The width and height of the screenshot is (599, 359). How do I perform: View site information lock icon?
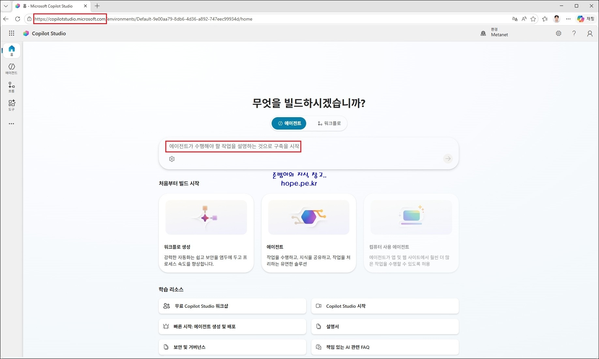(29, 19)
